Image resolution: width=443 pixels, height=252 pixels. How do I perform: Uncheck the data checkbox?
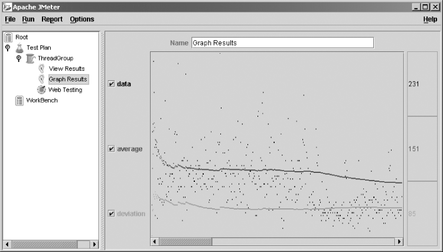(112, 84)
